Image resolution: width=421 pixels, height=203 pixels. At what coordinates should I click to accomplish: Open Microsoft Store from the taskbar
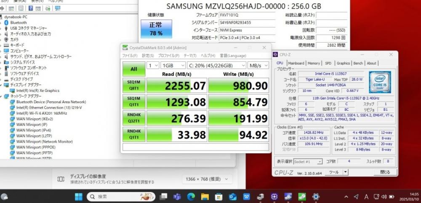(219, 197)
